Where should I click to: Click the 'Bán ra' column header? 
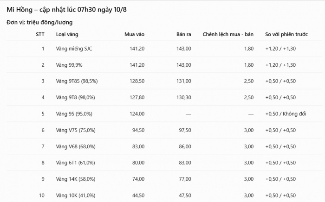pos(184,34)
